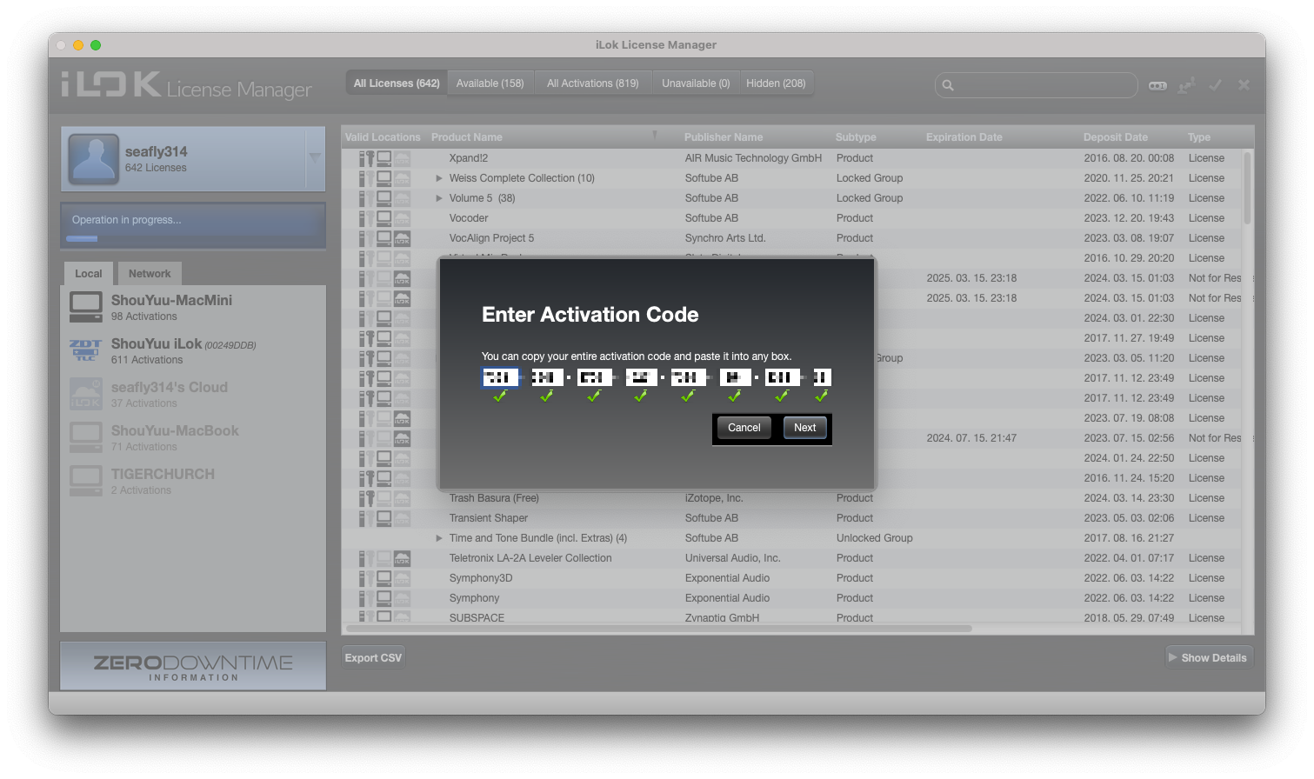Screen dimensions: 1314x779
Task: Click the 2025. 03. 15. 23:18 expiration date, first row
Action: coord(971,278)
